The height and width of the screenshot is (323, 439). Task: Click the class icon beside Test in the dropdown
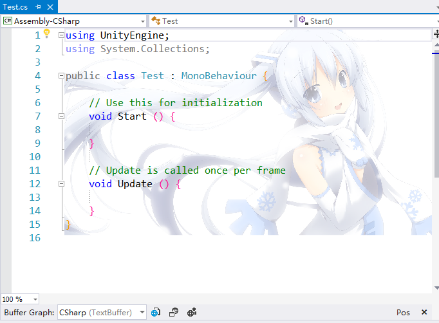point(156,21)
